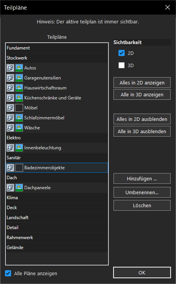This screenshot has width=176, height=284.
Task: Select the Fundament entry
Action: click(x=57, y=48)
